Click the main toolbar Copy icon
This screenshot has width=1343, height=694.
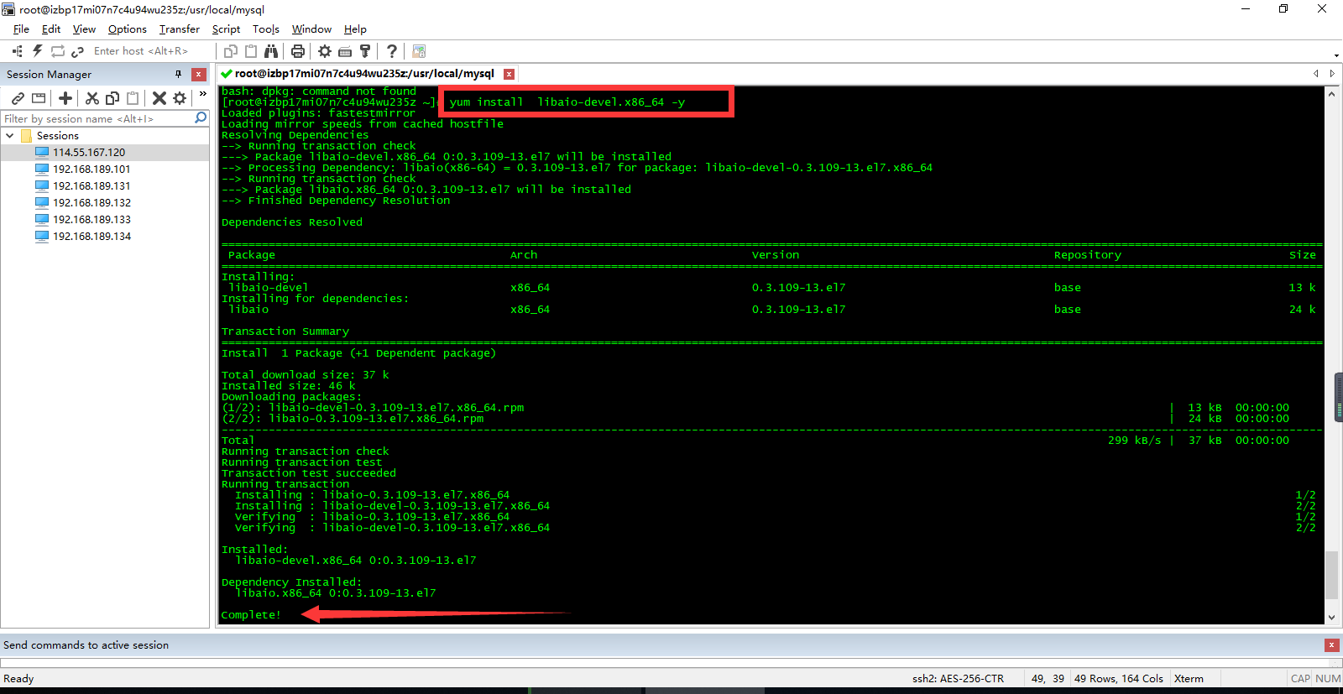click(x=230, y=51)
